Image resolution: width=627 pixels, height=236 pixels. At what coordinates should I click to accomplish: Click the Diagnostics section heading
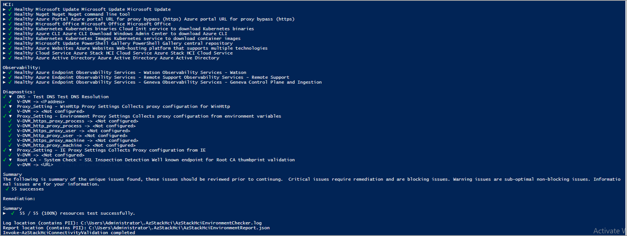pos(19,92)
